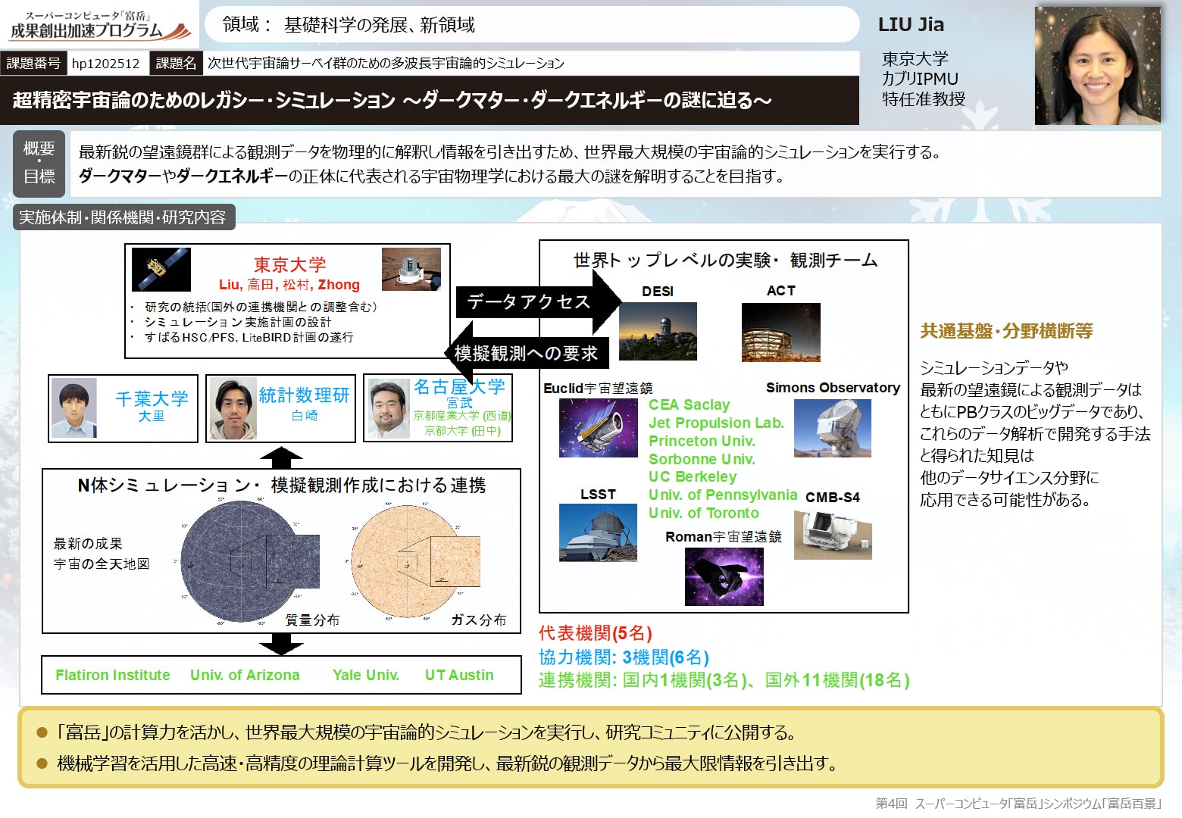
Task: Click the 統計数理研 member photo
Action: (233, 409)
